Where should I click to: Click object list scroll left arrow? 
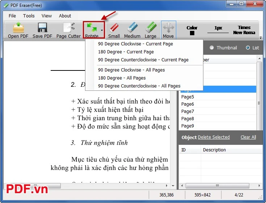point(182,186)
